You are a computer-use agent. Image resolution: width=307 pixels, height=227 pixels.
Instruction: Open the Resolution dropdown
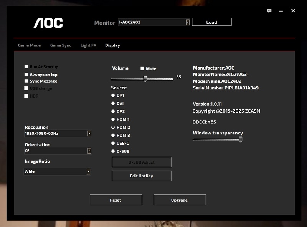point(58,134)
